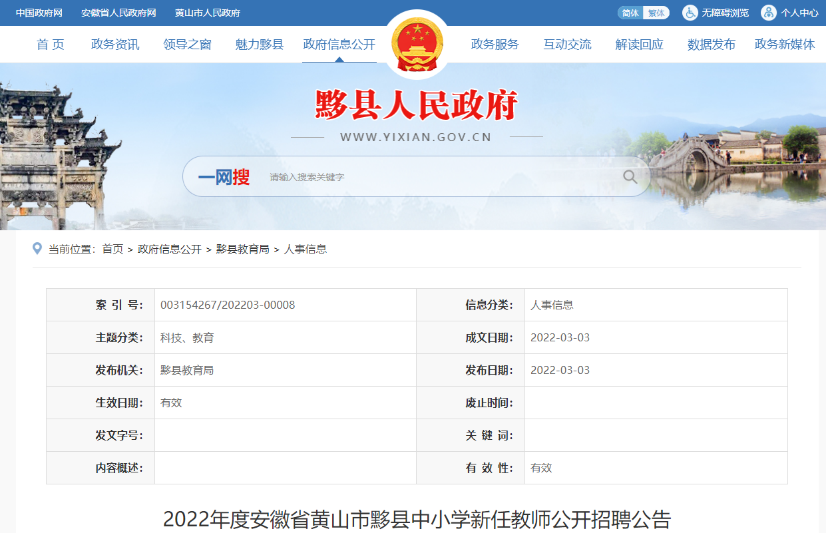Viewport: 826px width, 533px height.
Task: Open 领导之窗 menu item
Action: (x=187, y=45)
